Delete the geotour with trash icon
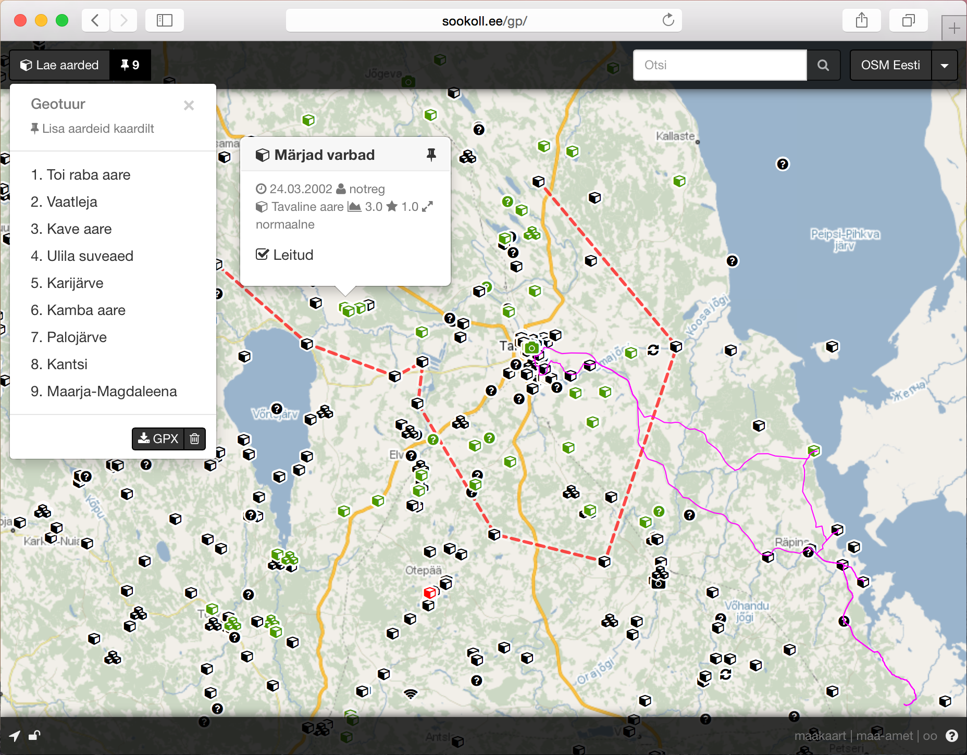The width and height of the screenshot is (967, 755). [x=195, y=438]
